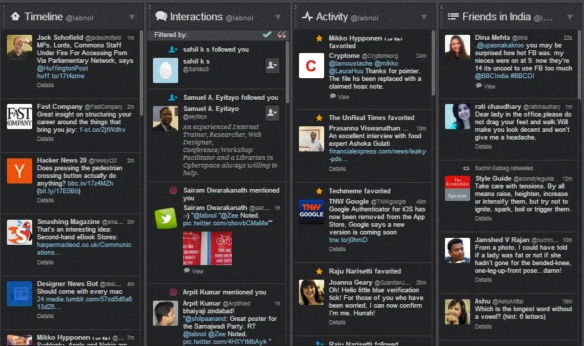Click follower icon beside 'sahil k s followed you'

pos(173,49)
